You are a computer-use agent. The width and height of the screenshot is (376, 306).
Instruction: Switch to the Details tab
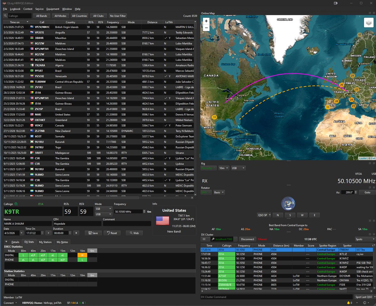coord(15,242)
